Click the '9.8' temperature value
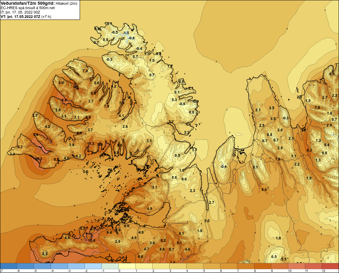 [x=64, y=100]
